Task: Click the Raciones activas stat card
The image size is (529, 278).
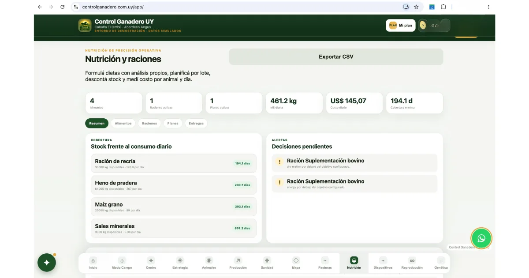Action: 174,103
